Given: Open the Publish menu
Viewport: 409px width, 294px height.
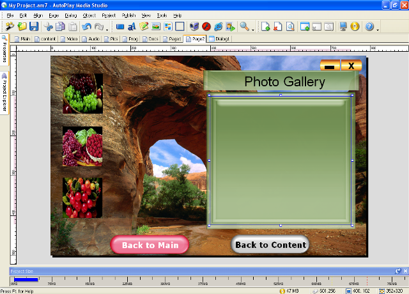Looking at the screenshot, I should click(128, 15).
